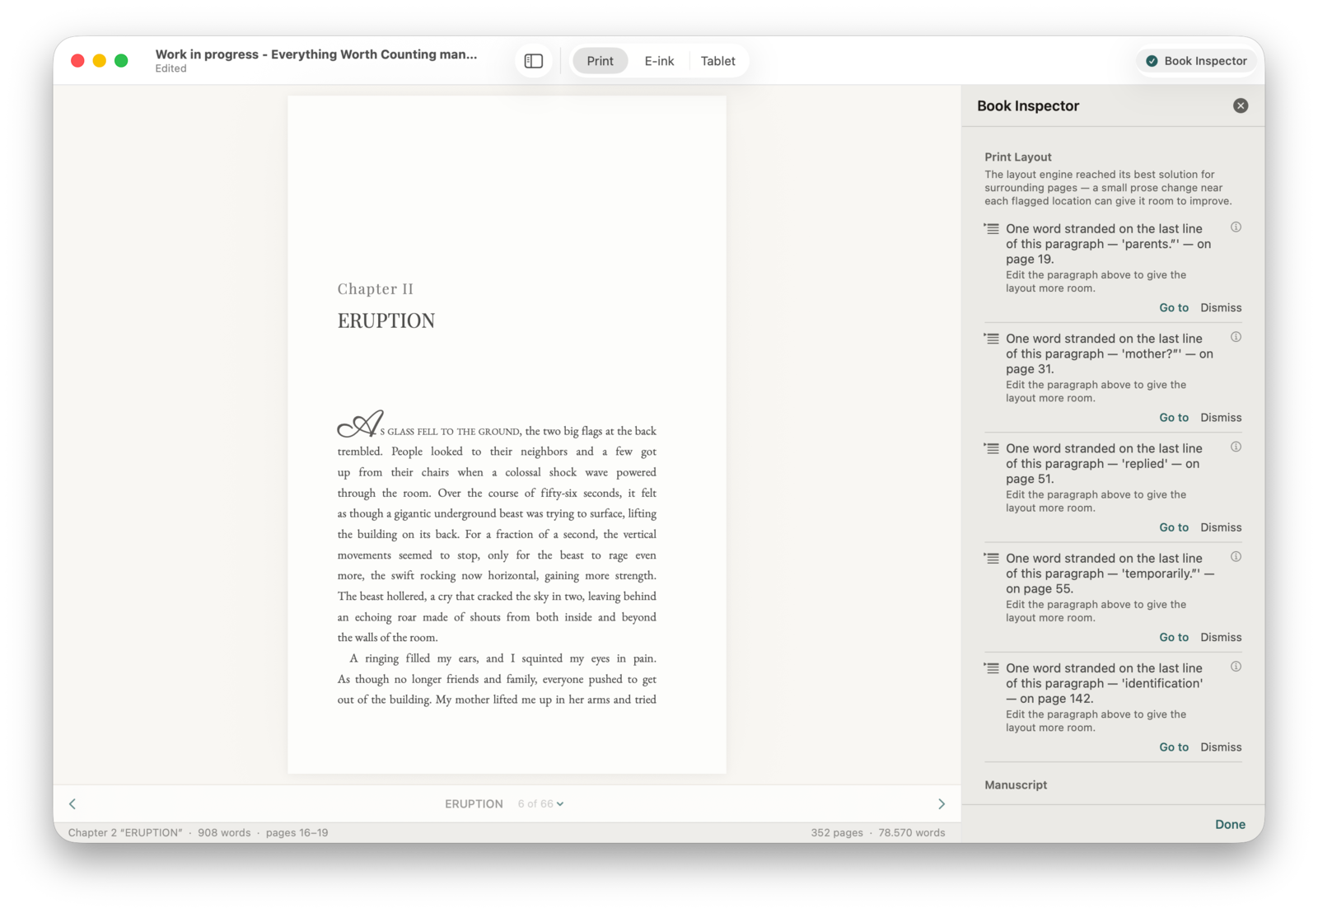Click the 'Book Inspector' panel title
This screenshot has width=1318, height=913.
1028,105
